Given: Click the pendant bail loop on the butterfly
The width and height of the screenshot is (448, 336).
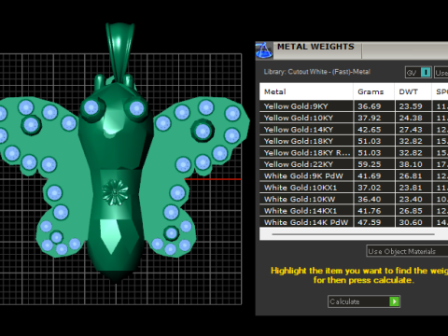Looking at the screenshot, I should [x=119, y=51].
